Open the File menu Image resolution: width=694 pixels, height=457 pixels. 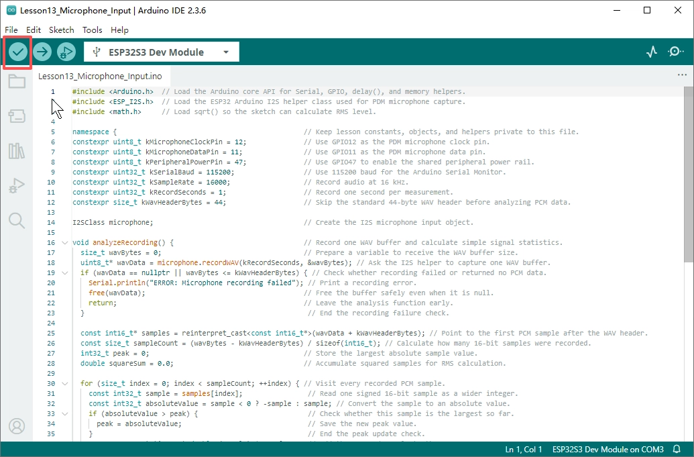[x=11, y=30]
